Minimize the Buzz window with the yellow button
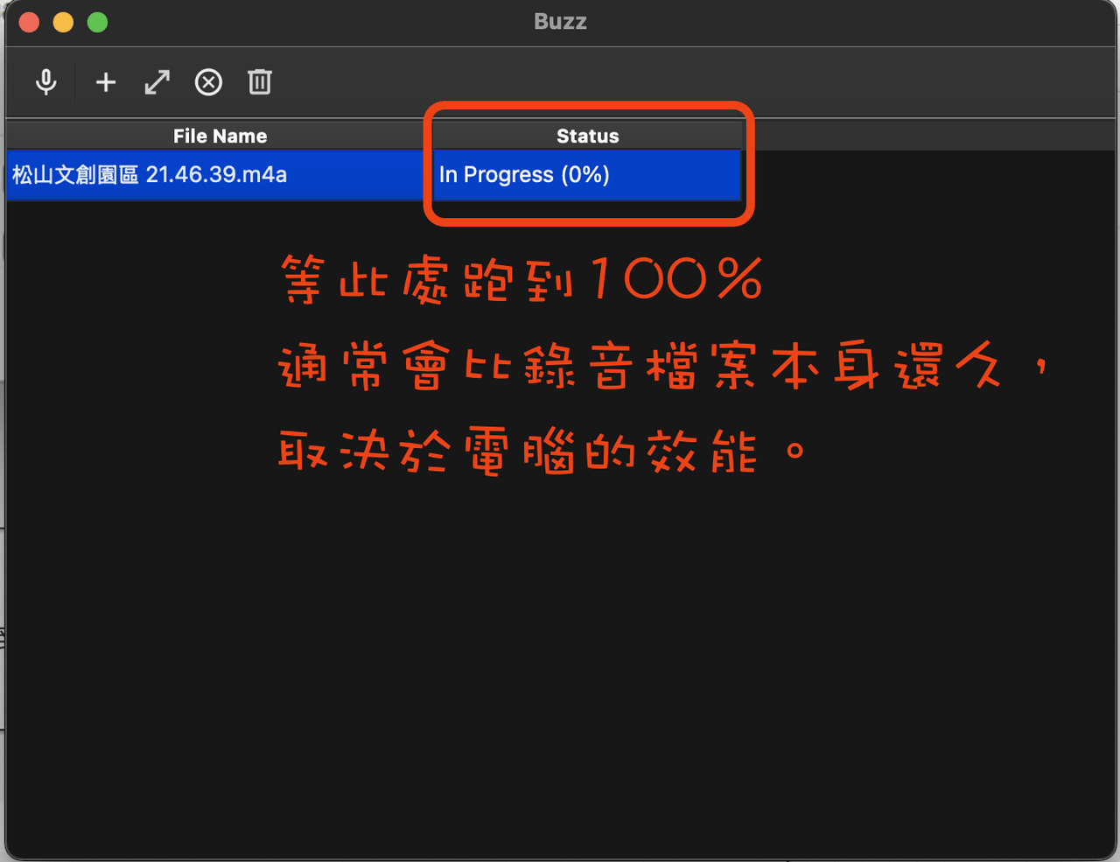The height and width of the screenshot is (862, 1120). (x=64, y=22)
